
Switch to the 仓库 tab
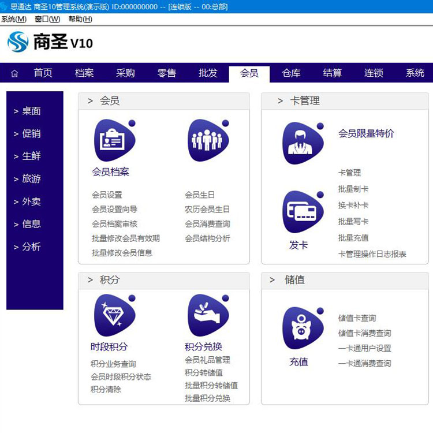tap(291, 73)
